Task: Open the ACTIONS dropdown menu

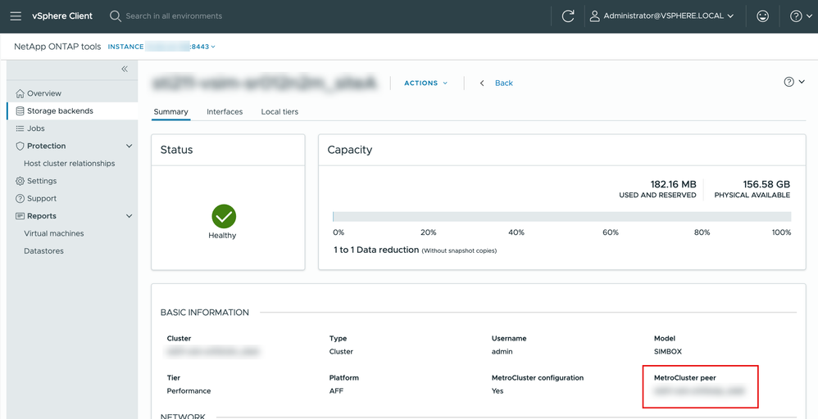Action: (x=425, y=83)
